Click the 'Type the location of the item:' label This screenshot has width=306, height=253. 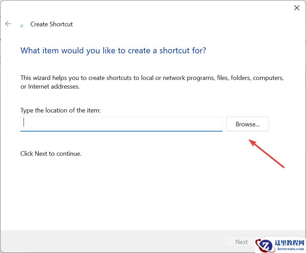pos(61,110)
